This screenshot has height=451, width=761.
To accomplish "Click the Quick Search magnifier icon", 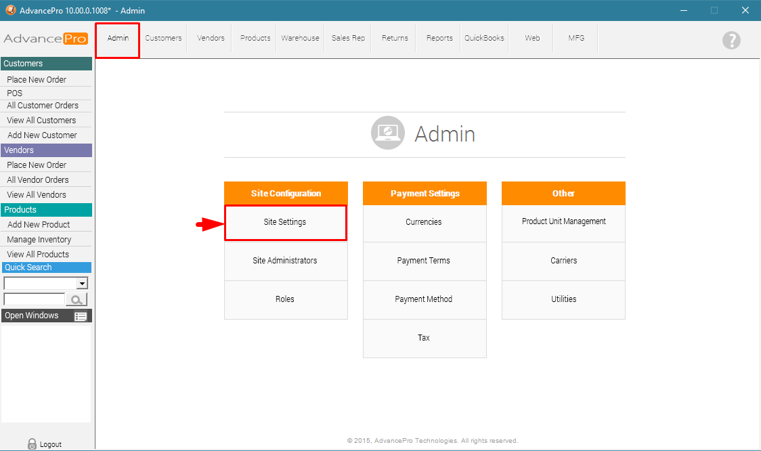I will tap(77, 299).
